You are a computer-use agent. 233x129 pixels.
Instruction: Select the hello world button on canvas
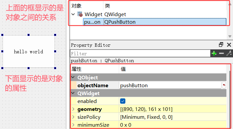point(29,52)
